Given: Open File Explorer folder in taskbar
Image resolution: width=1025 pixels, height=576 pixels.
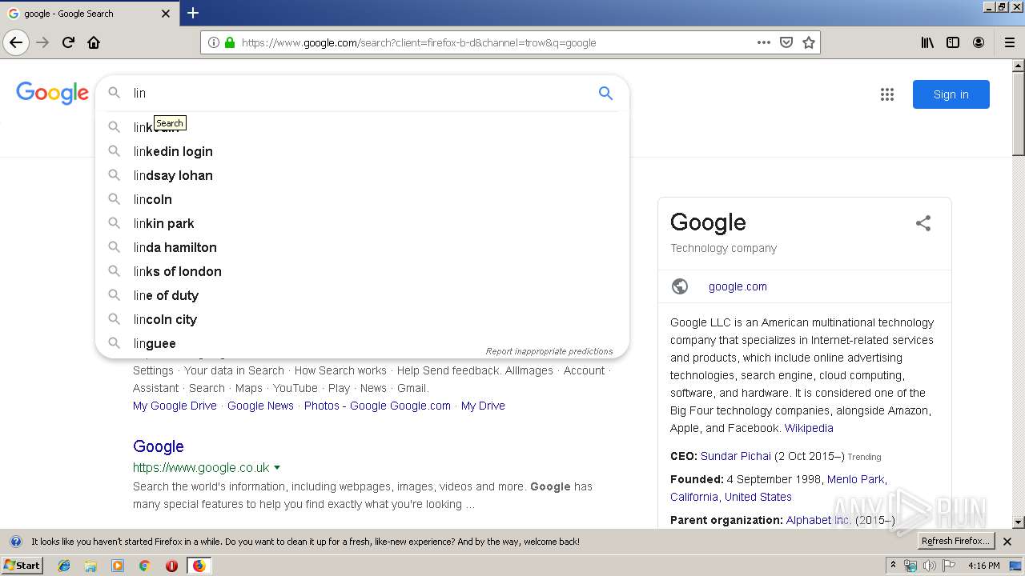Looking at the screenshot, I should 90,566.
